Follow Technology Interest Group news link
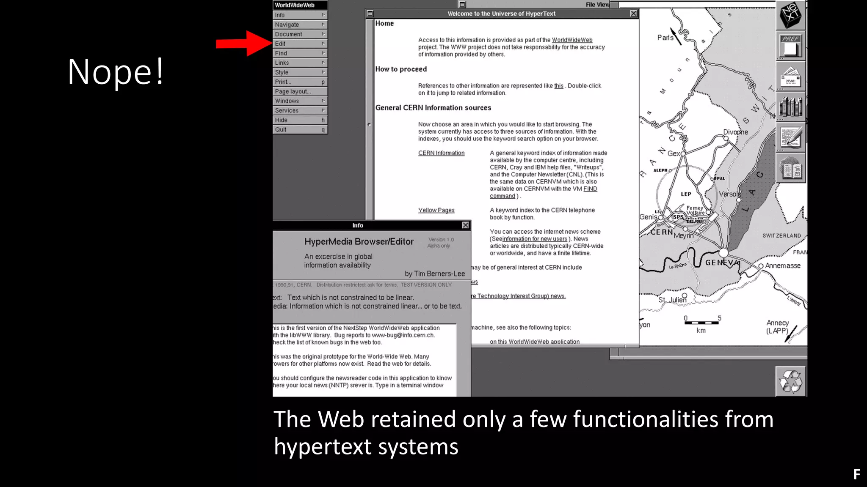The width and height of the screenshot is (867, 487). (x=519, y=296)
